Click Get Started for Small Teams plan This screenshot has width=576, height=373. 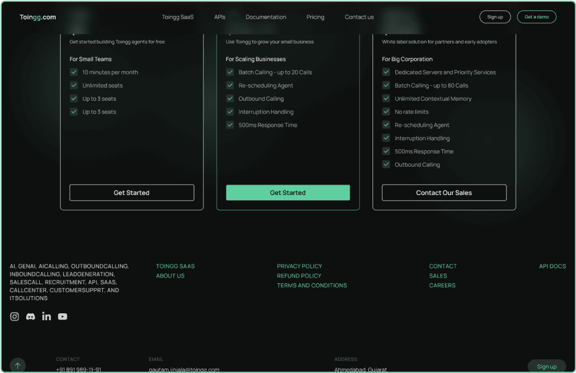(131, 193)
